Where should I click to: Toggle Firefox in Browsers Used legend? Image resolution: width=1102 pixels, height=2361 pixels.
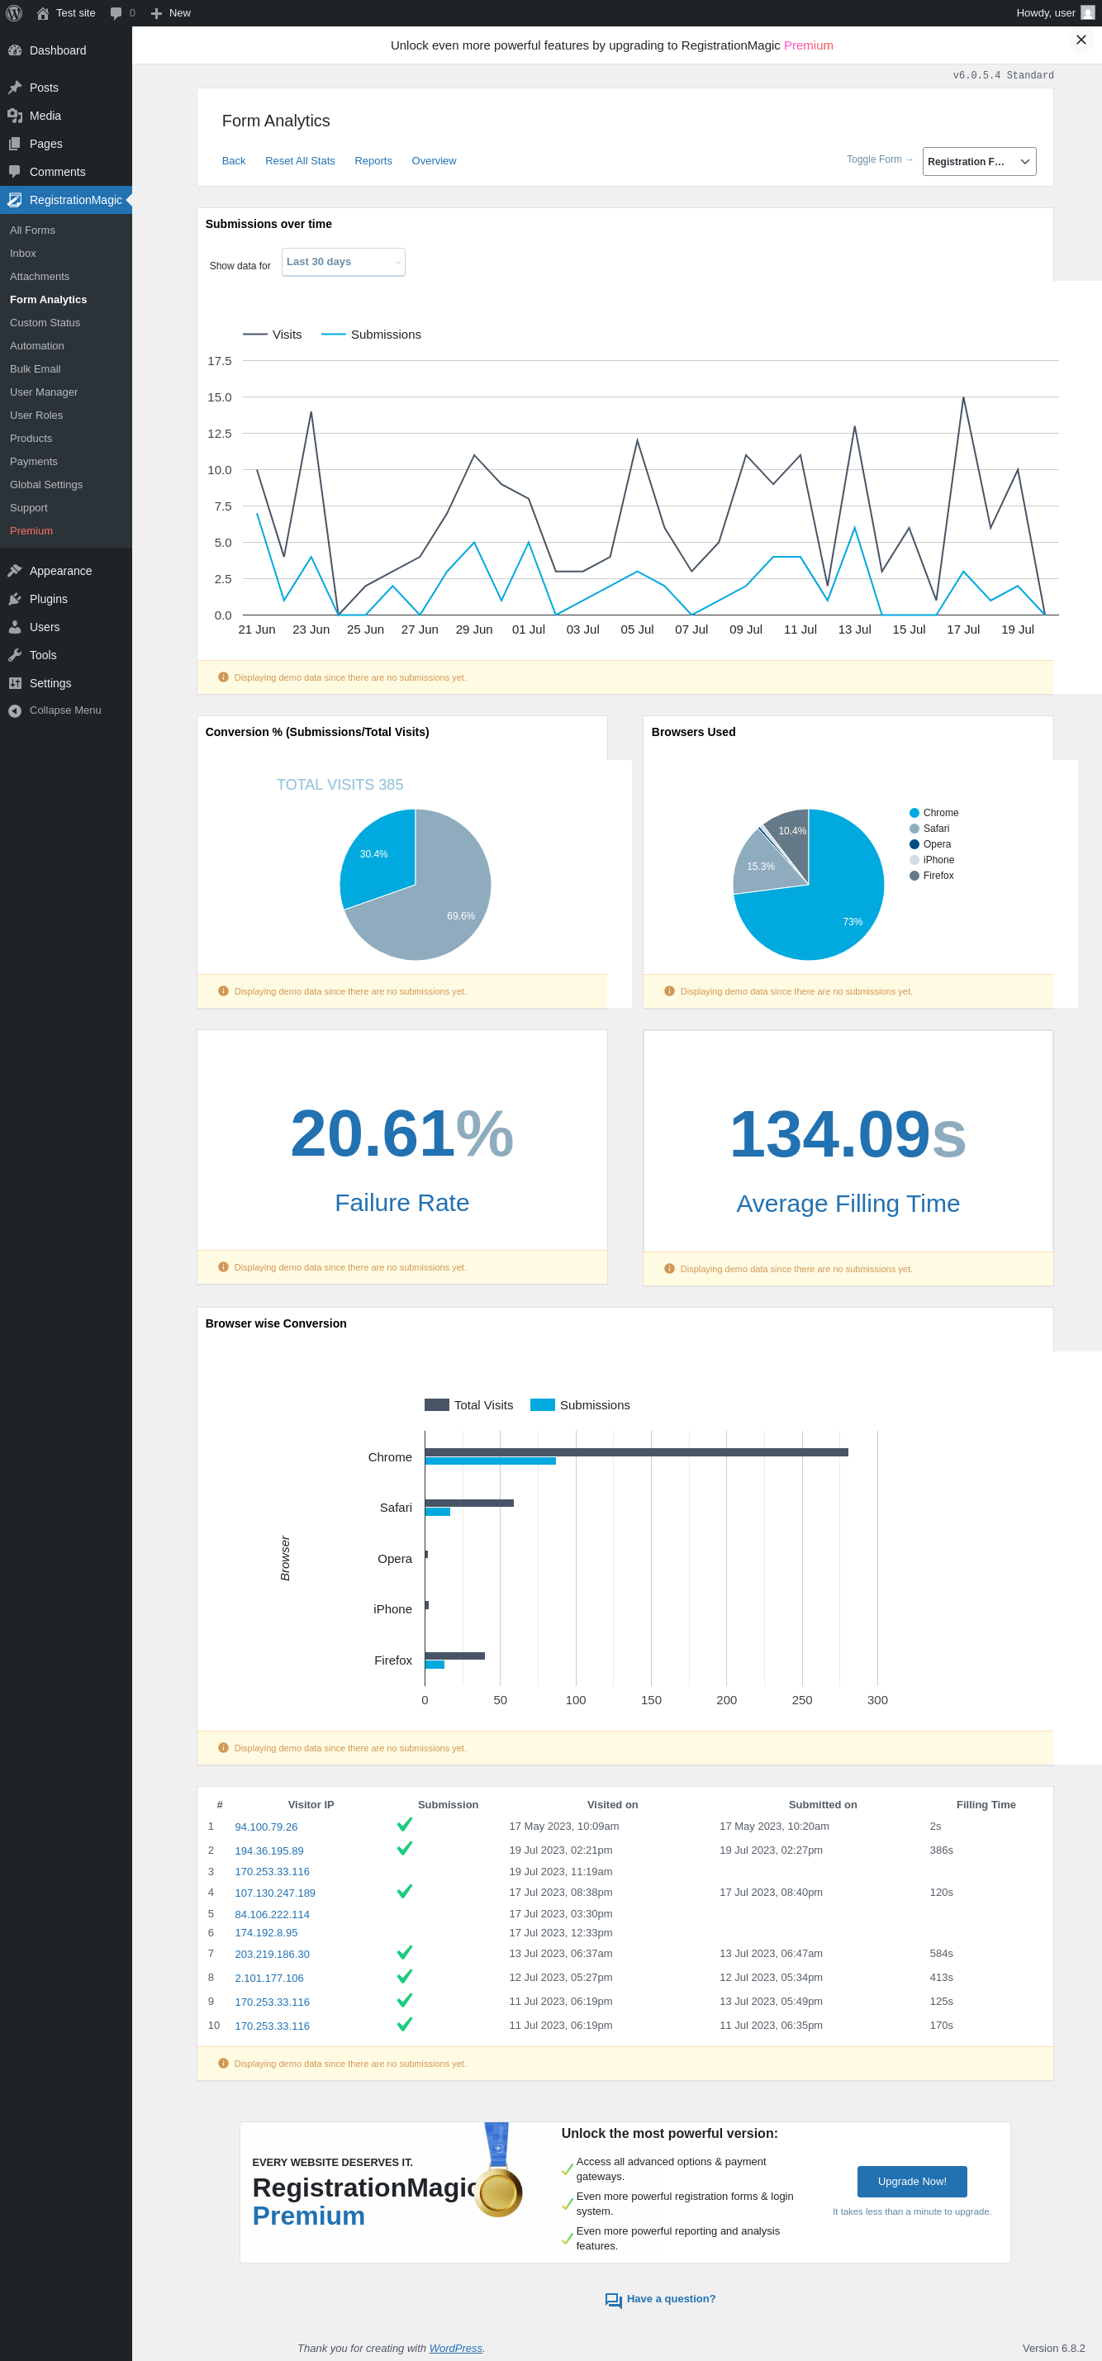[x=932, y=876]
